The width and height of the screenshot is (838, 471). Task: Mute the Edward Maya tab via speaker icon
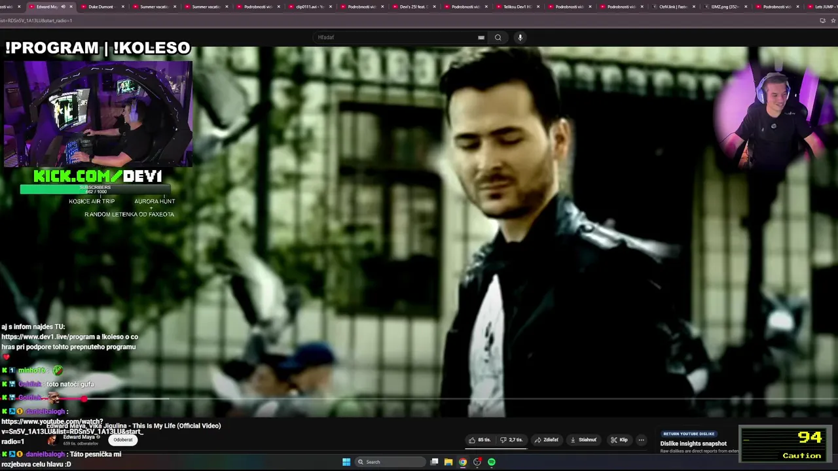(x=63, y=7)
